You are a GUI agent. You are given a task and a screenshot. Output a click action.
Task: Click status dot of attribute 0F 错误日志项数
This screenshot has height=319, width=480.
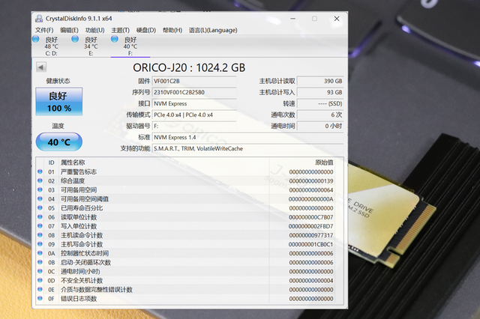pos(40,298)
